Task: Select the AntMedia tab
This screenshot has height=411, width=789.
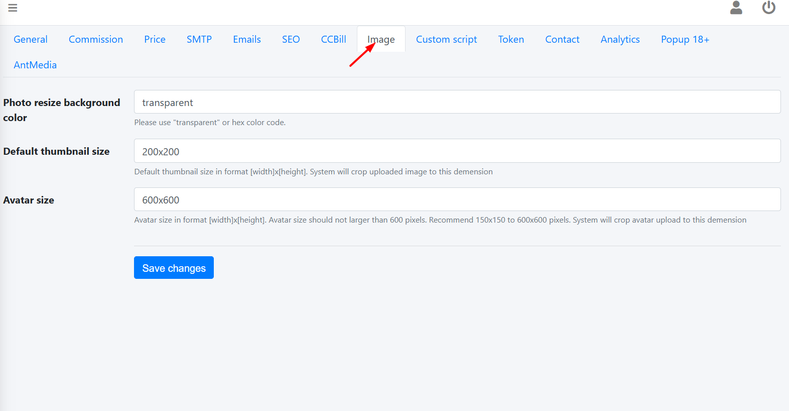Action: 35,65
